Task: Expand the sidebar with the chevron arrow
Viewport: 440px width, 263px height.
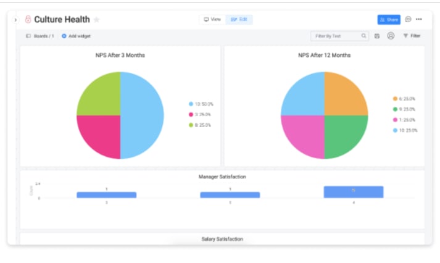Action: (15, 20)
